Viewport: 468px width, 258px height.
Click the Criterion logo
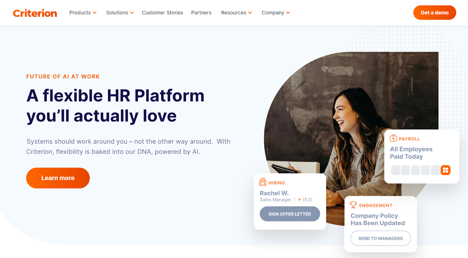click(35, 13)
